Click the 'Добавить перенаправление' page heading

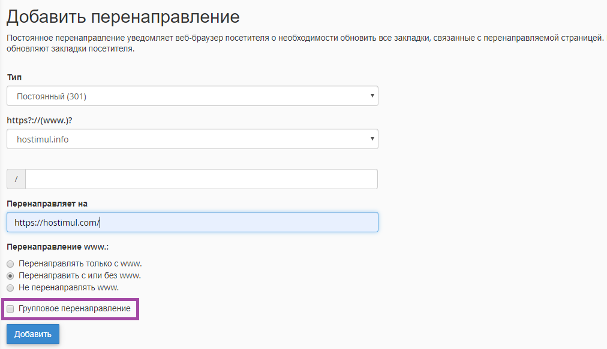coord(123,17)
